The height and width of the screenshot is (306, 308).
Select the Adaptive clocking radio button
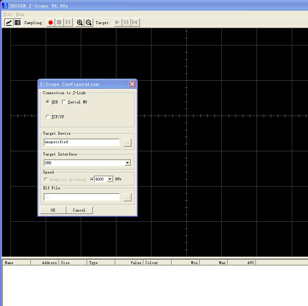pyautogui.click(x=46, y=179)
